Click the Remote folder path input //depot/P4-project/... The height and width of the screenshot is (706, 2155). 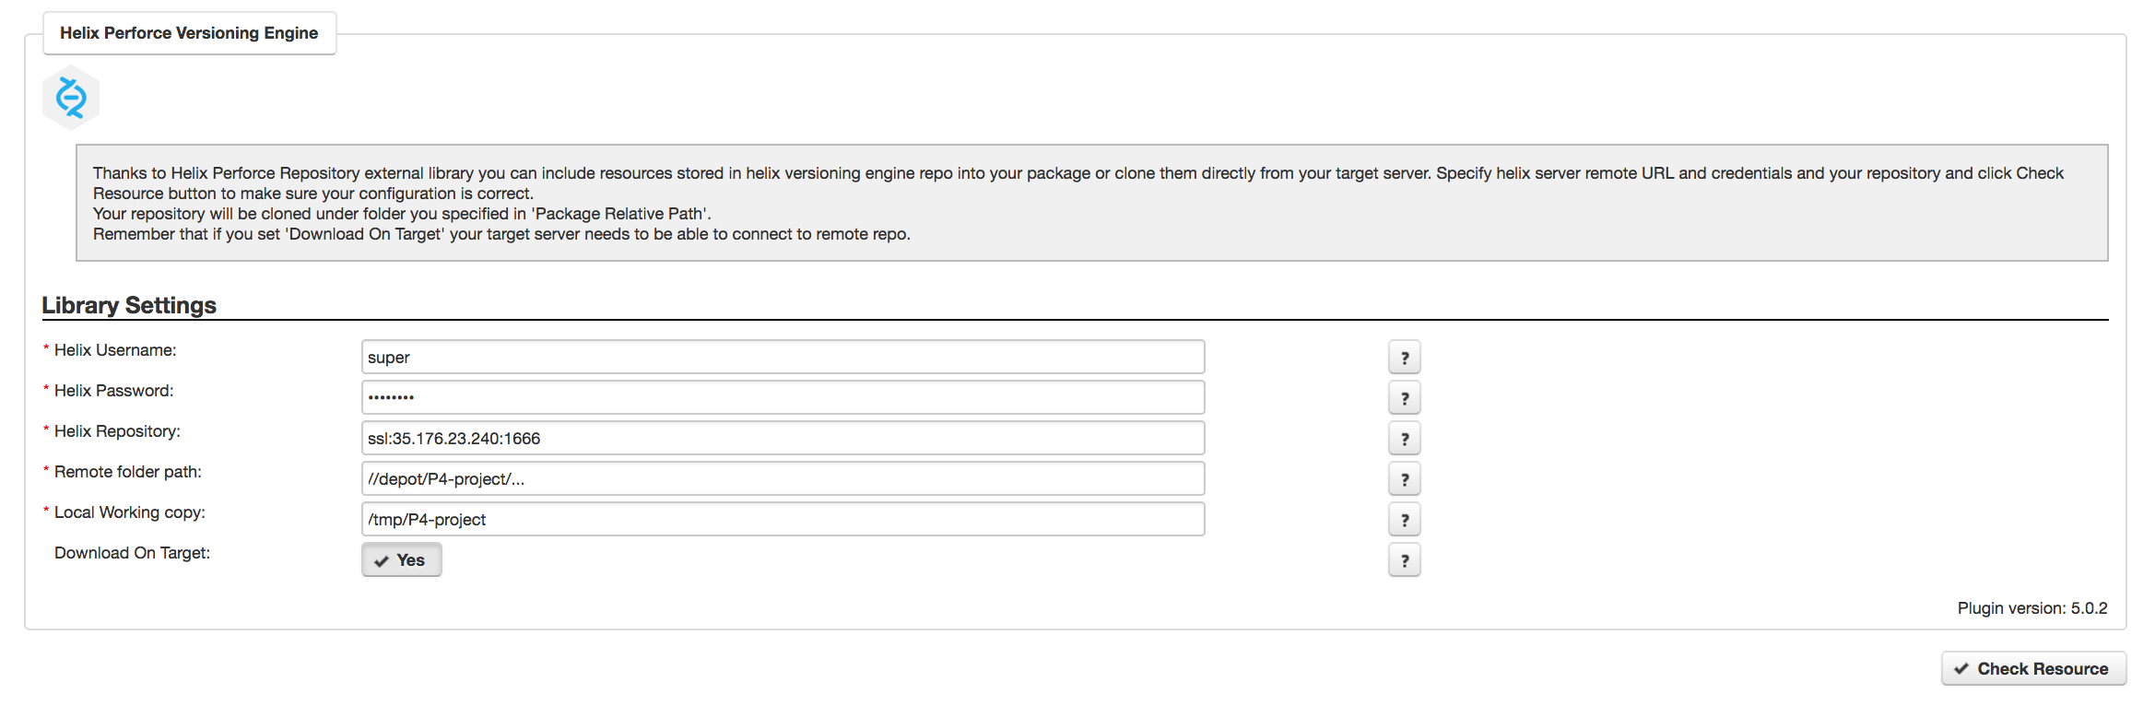coord(783,478)
